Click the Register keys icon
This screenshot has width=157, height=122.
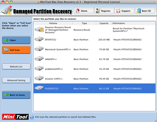pos(98,11)
